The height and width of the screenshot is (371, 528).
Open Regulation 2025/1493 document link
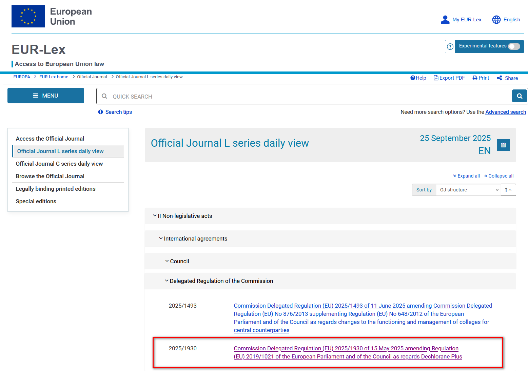click(363, 318)
